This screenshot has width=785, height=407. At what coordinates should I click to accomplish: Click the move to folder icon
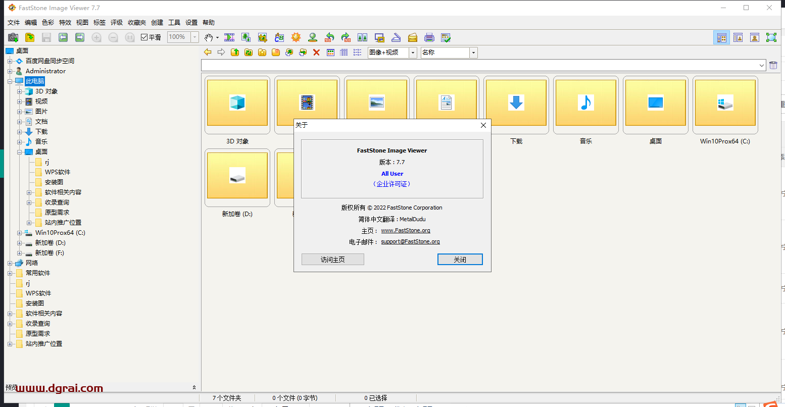(x=303, y=52)
